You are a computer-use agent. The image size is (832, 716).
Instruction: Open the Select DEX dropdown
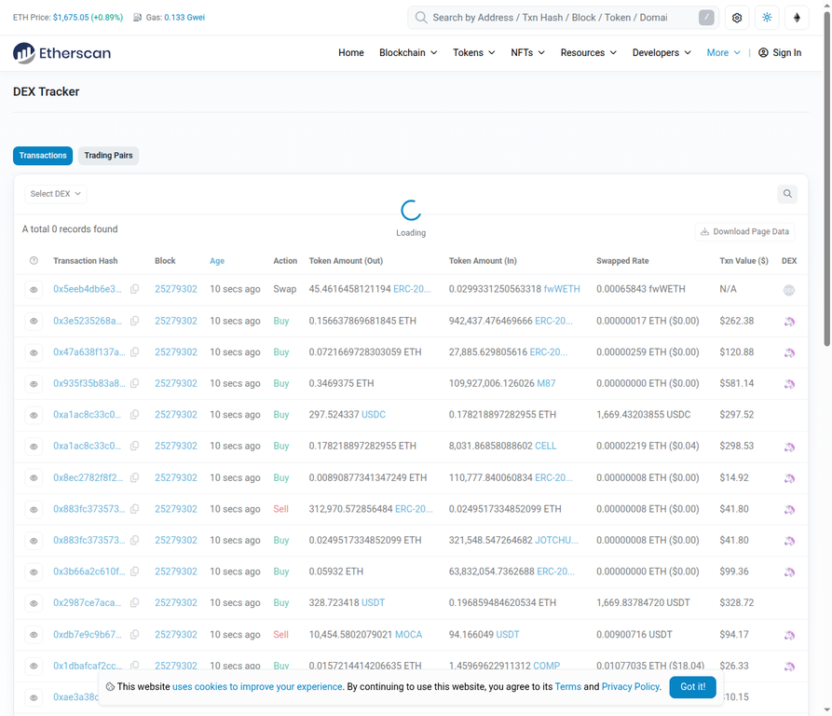(56, 194)
